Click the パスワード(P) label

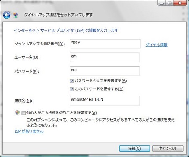pos(26,72)
